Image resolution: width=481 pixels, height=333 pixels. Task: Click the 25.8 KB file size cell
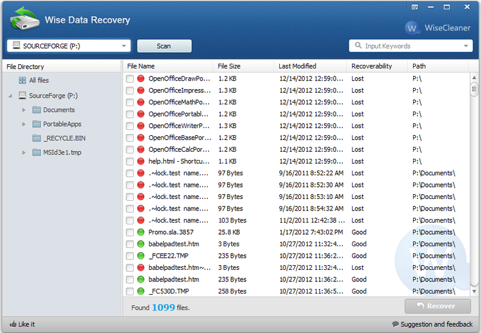coord(229,232)
